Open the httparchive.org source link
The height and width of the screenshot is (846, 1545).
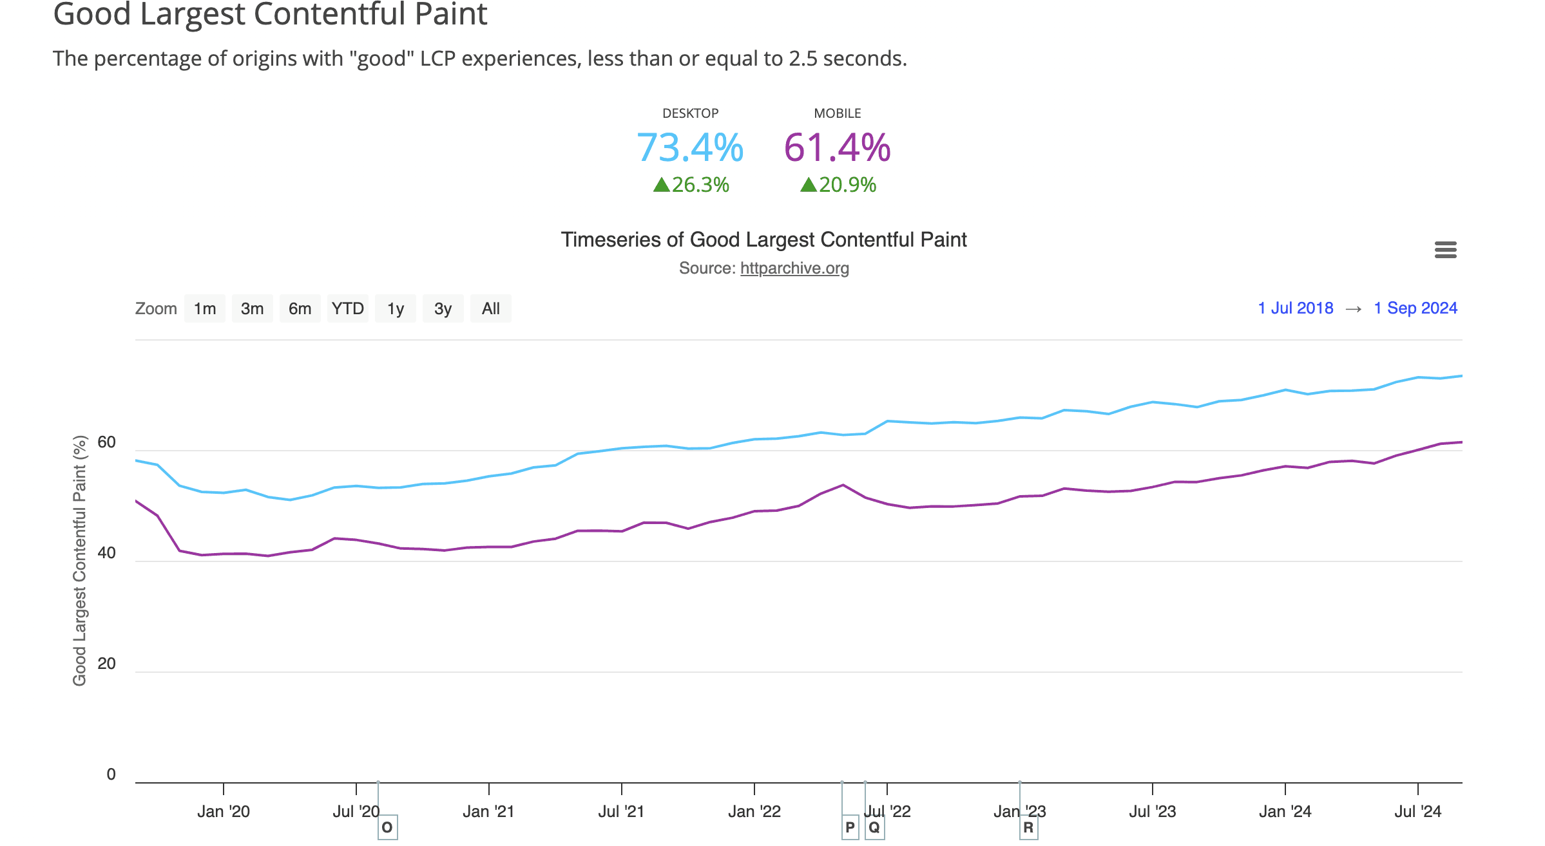coord(794,268)
